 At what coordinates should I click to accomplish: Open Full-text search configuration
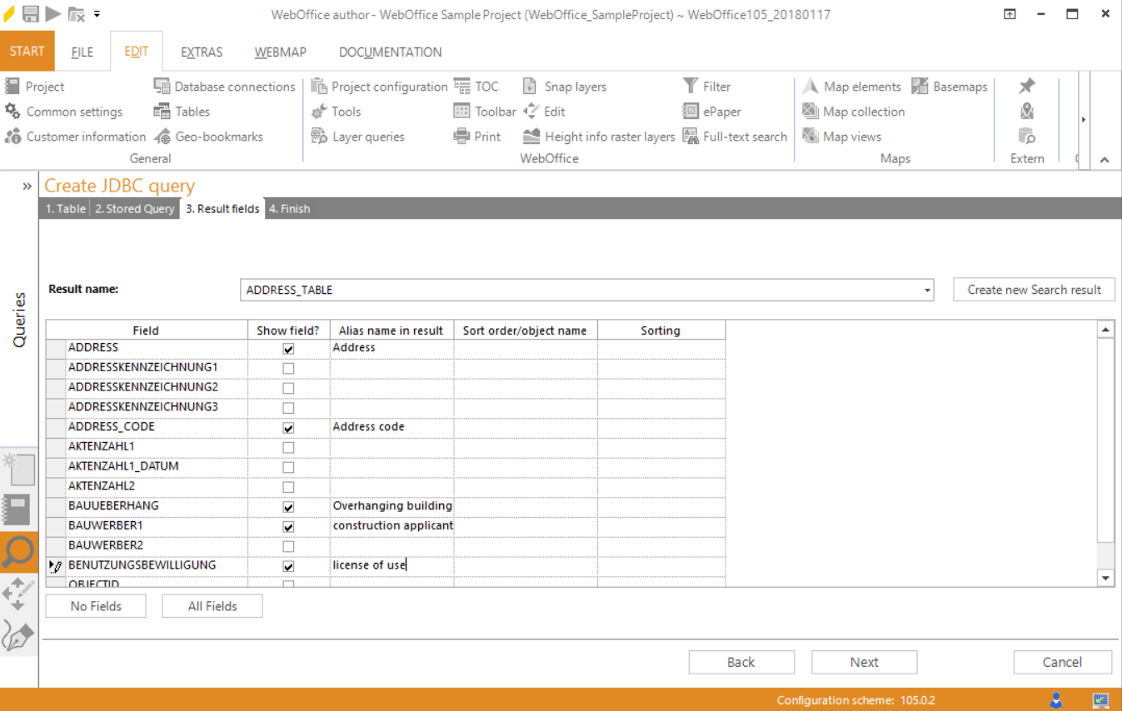point(735,136)
